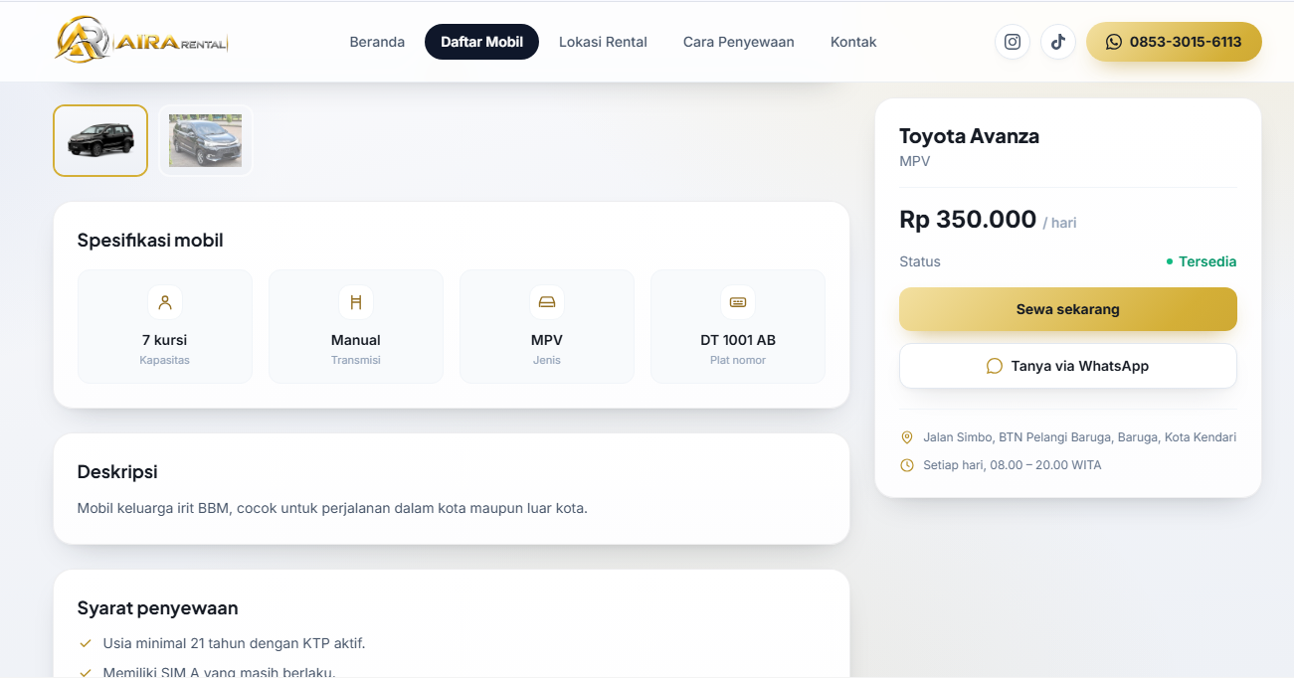Select the Daftar Mobil nav tab
The height and width of the screenshot is (678, 1294).
481,42
